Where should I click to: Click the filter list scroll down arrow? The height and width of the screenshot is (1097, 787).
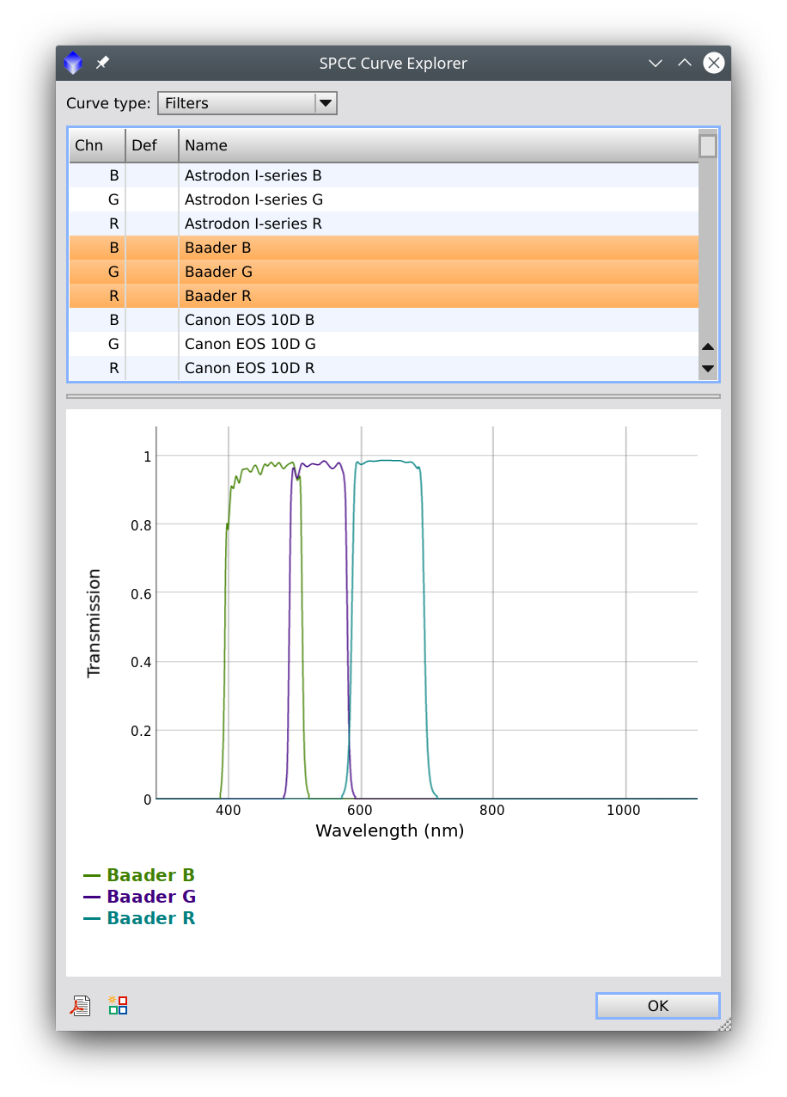click(x=708, y=369)
